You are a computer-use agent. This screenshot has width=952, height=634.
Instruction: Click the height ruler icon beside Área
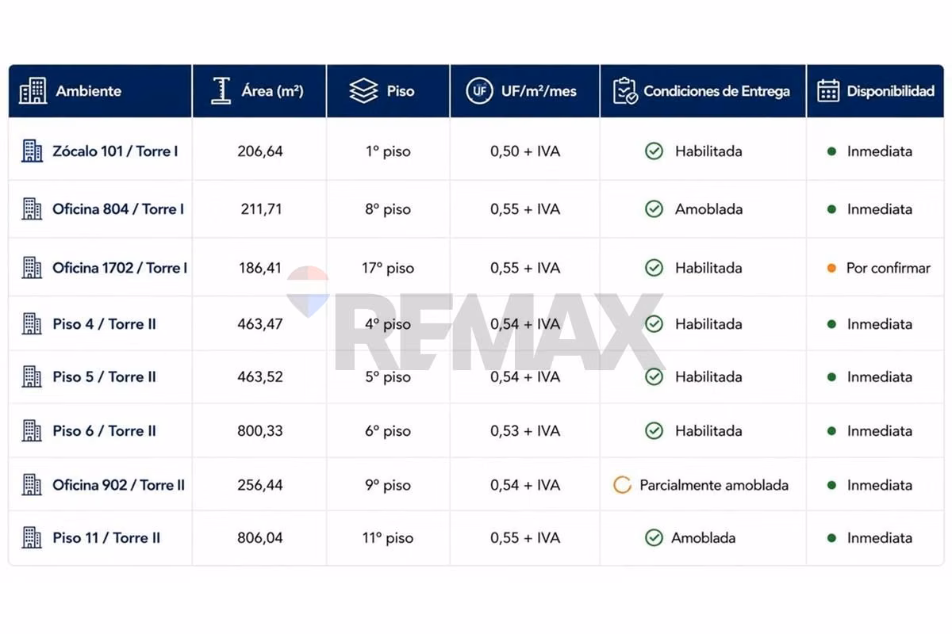click(x=221, y=90)
